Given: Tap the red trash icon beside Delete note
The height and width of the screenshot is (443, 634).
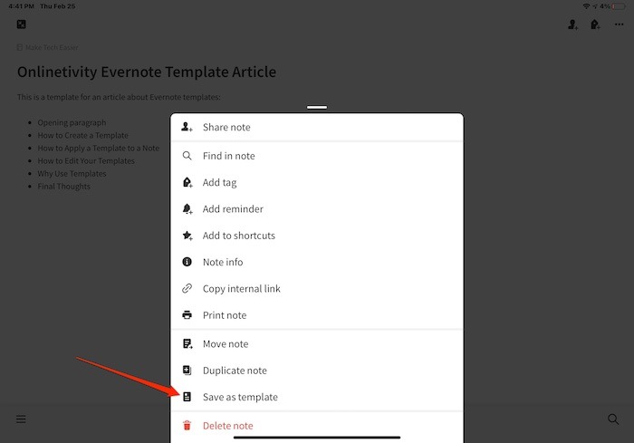Looking at the screenshot, I should pos(187,426).
